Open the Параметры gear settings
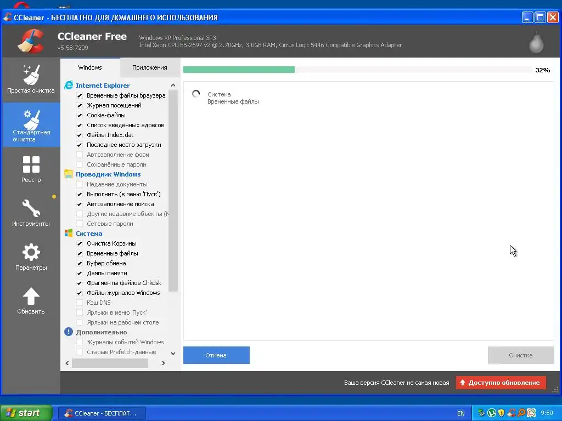The width and height of the screenshot is (562, 421). [x=31, y=257]
